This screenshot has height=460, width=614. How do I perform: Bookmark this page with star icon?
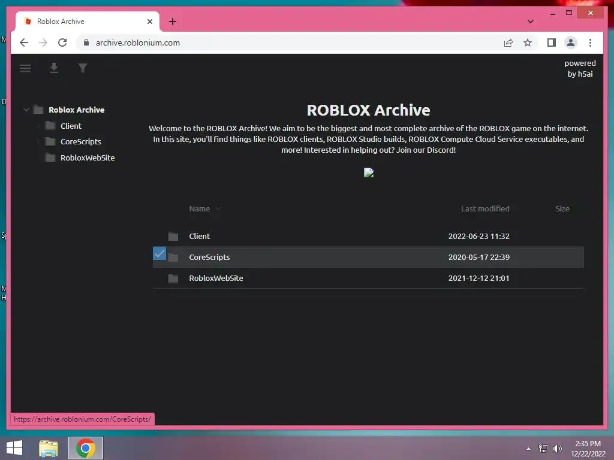[528, 43]
